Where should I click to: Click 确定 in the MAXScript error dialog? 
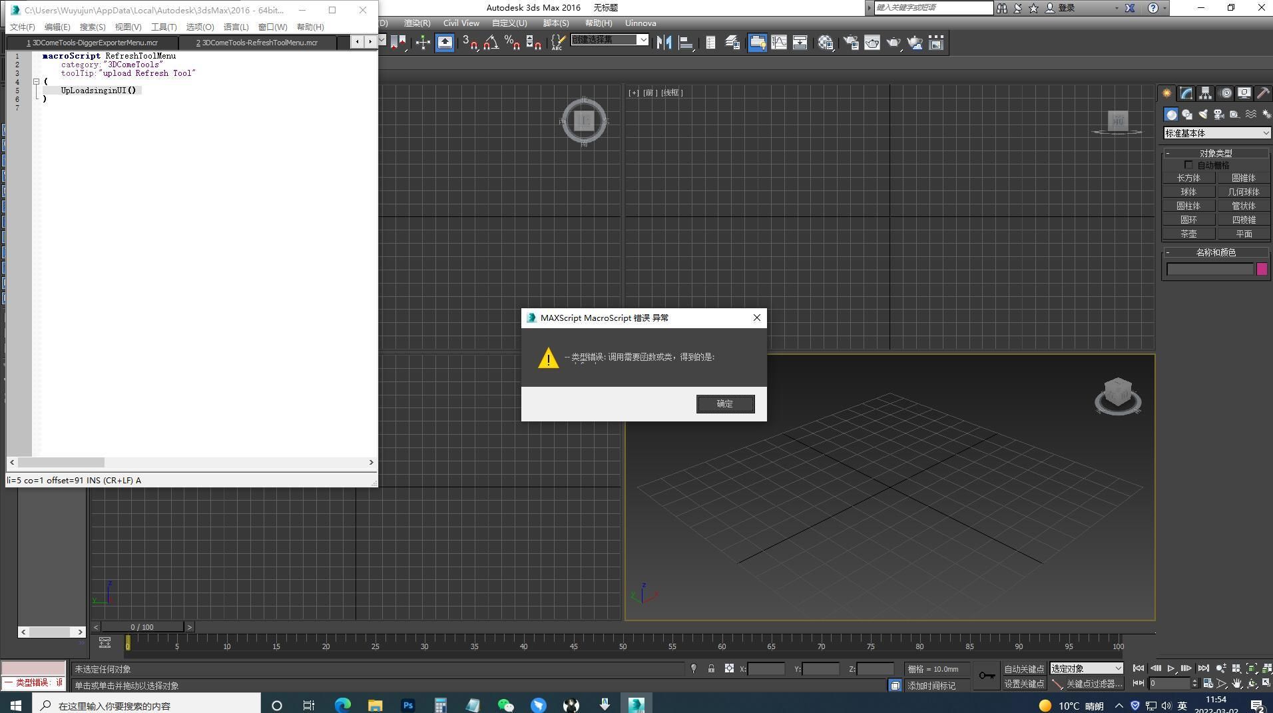(725, 404)
